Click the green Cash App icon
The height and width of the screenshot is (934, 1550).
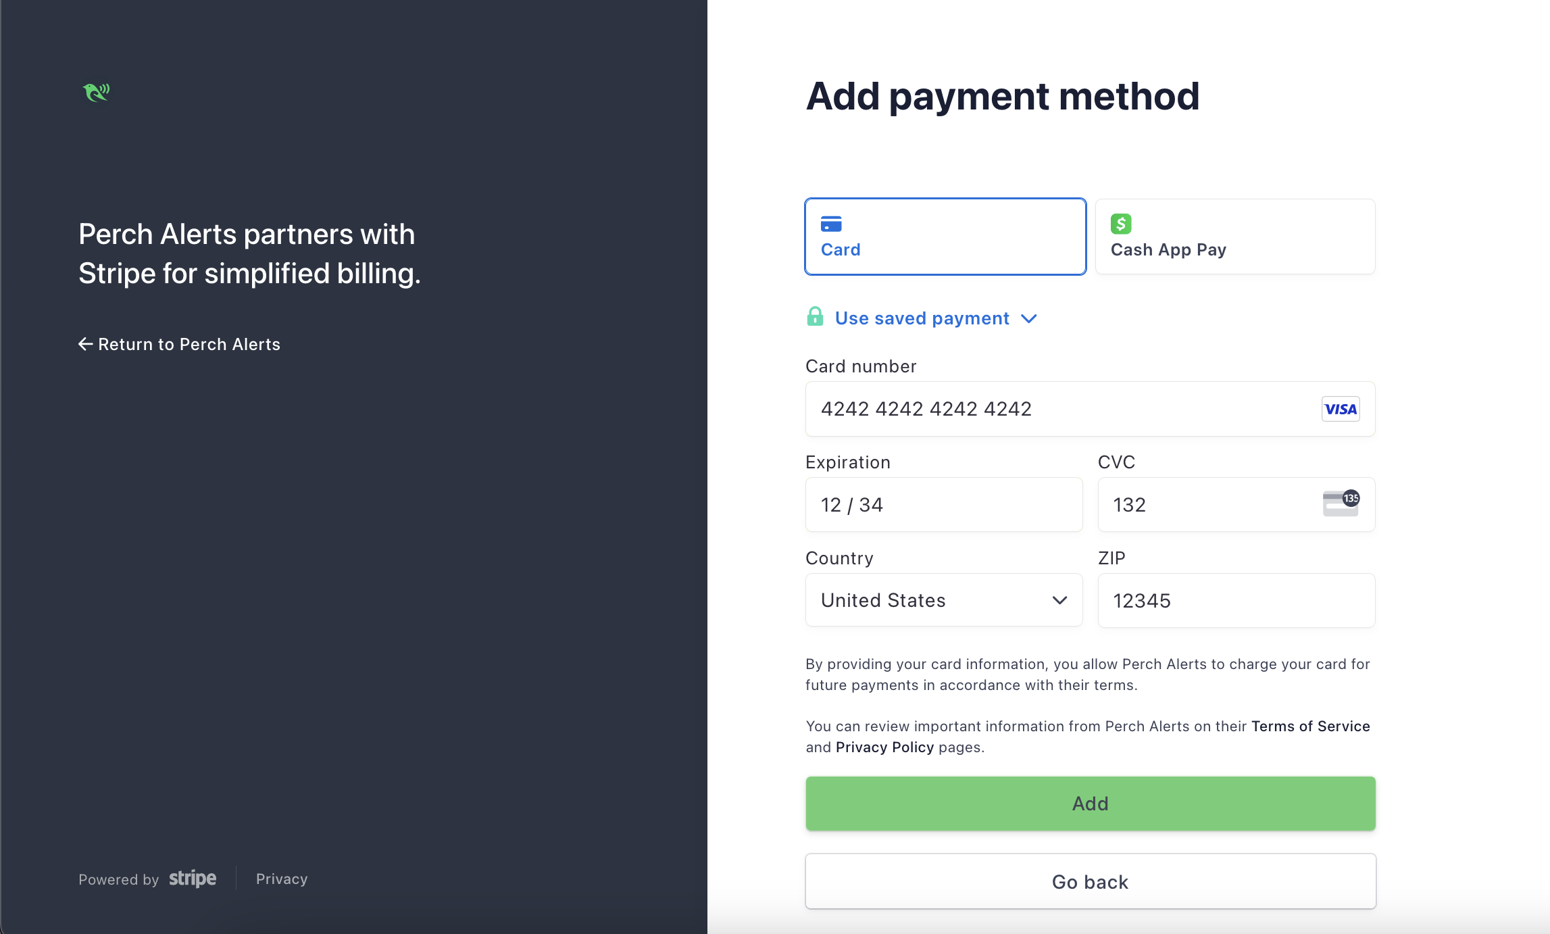(1120, 224)
